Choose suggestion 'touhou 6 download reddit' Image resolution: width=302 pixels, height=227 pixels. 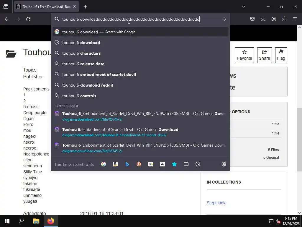pos(140,85)
